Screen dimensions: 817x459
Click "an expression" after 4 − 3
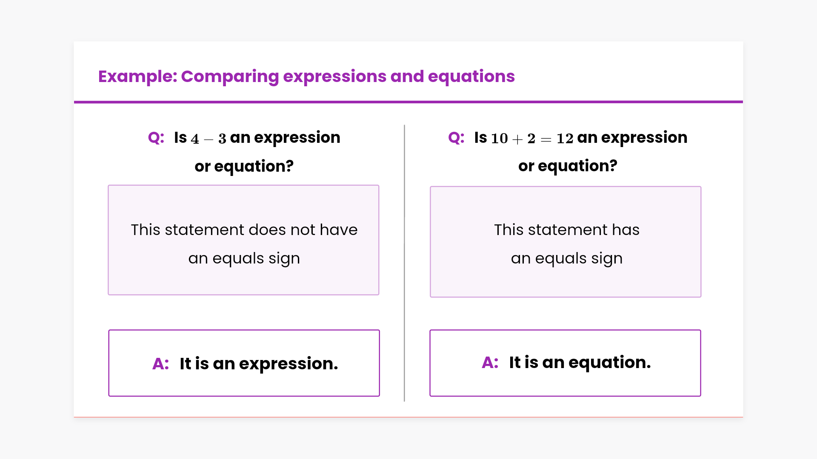click(285, 138)
